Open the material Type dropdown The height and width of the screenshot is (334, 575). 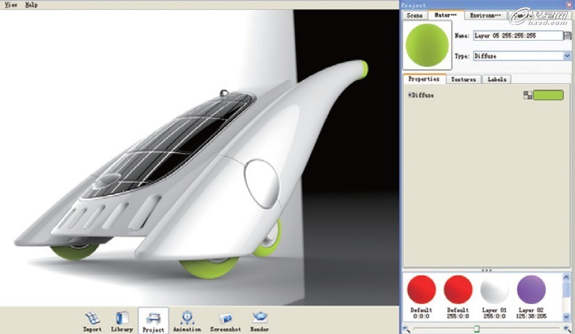pos(567,56)
